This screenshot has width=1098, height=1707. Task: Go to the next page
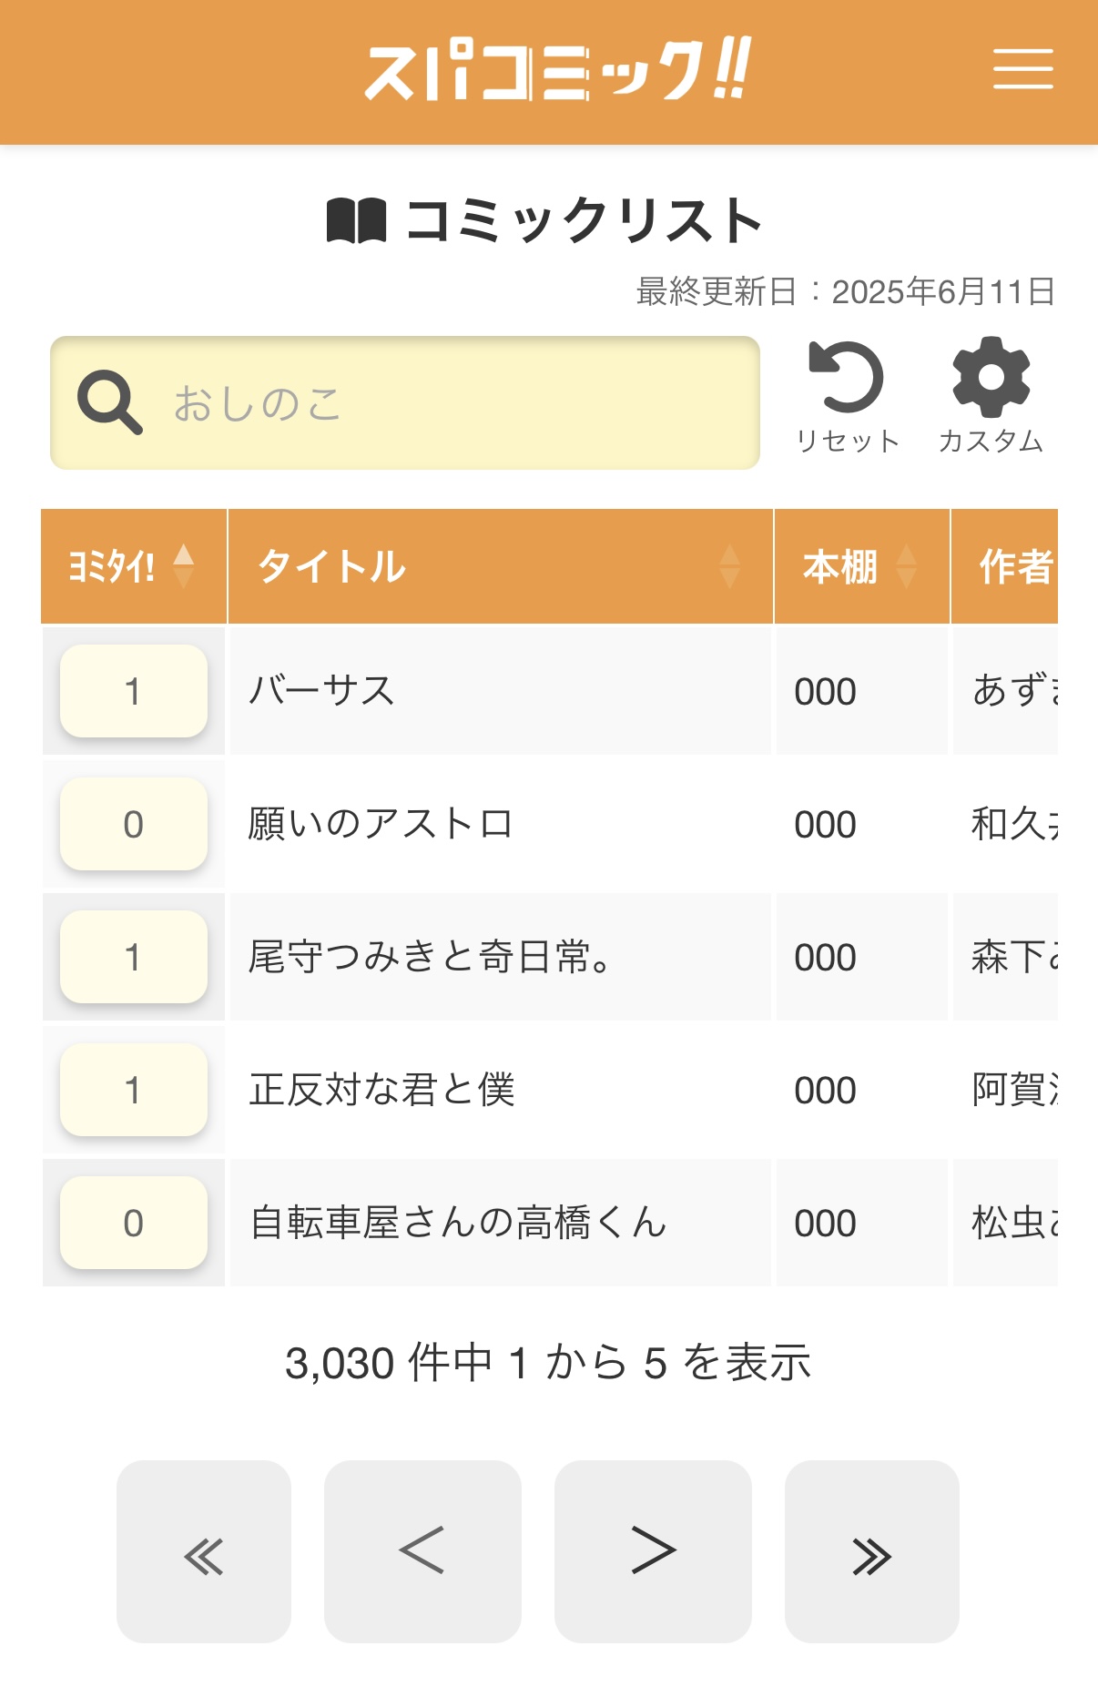point(653,1551)
